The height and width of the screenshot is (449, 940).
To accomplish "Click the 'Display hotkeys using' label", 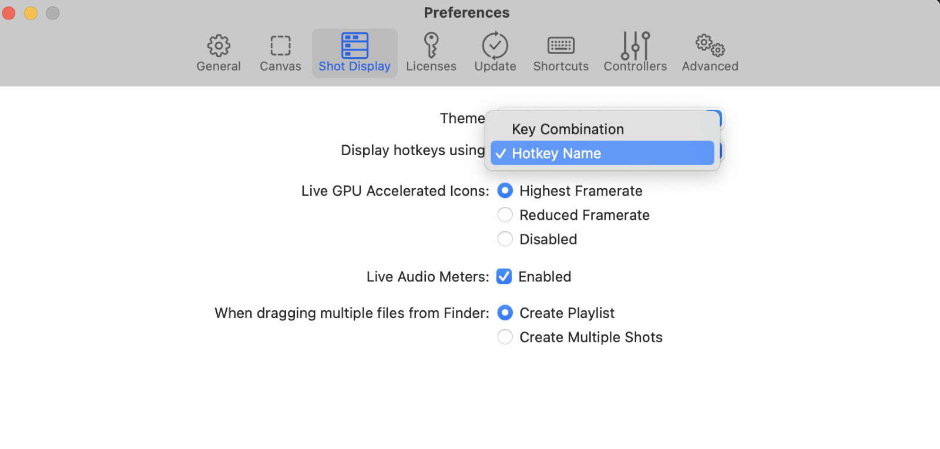I will [x=413, y=150].
